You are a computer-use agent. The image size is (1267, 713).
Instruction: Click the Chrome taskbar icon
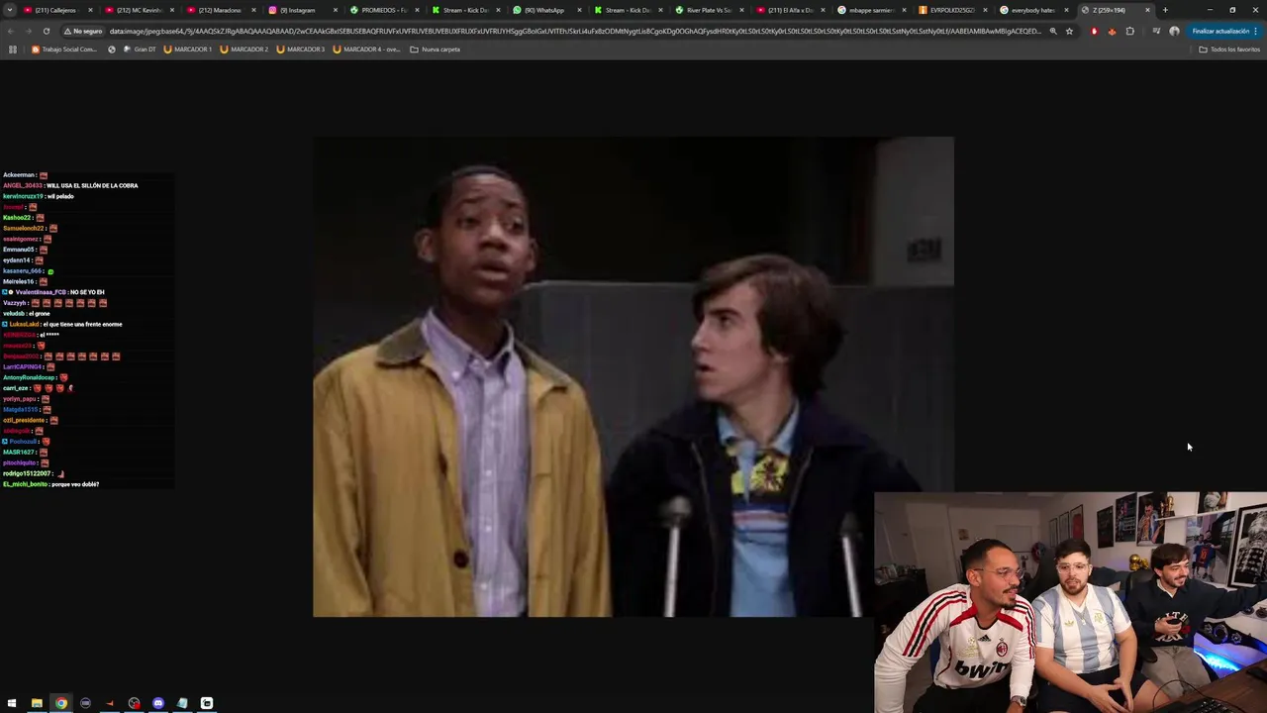tap(61, 703)
